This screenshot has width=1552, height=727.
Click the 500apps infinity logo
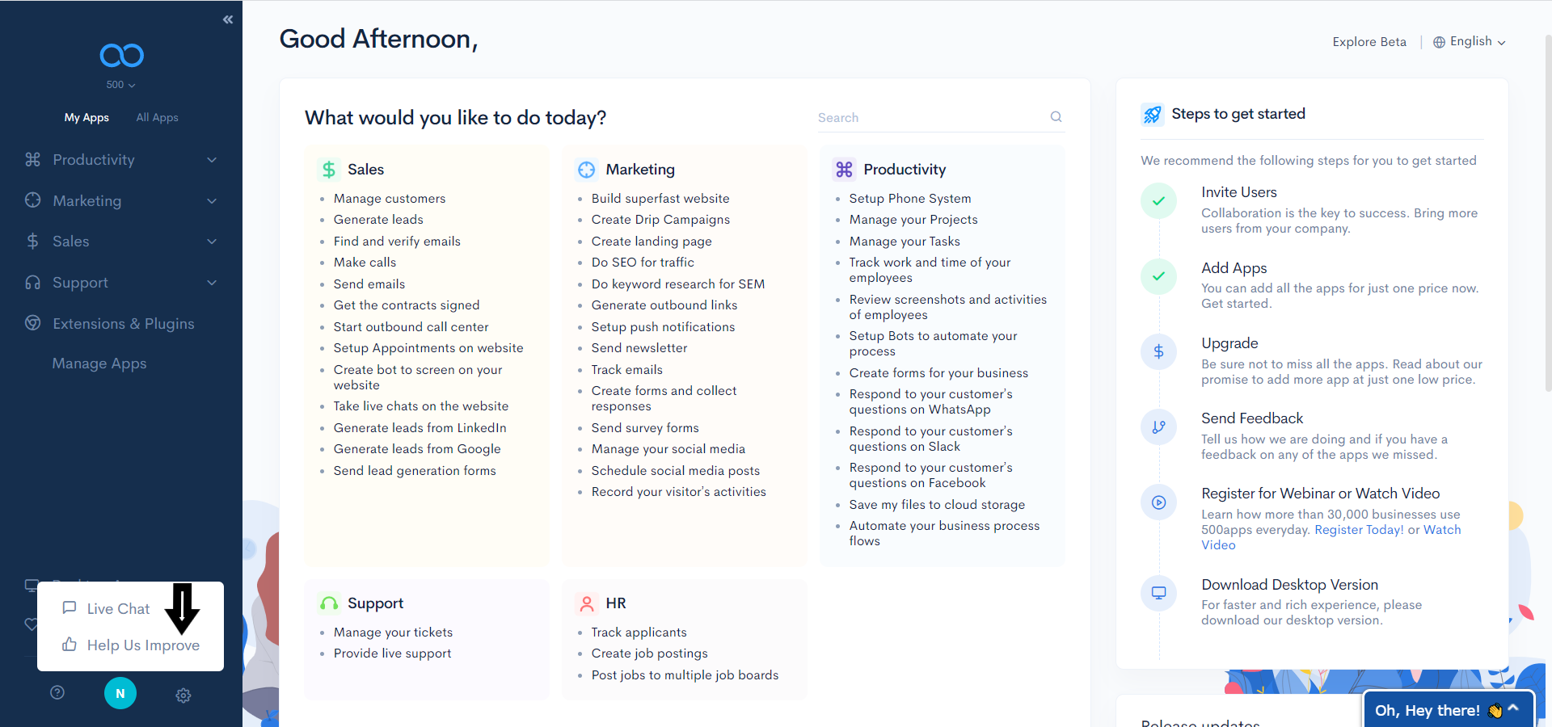click(x=121, y=55)
